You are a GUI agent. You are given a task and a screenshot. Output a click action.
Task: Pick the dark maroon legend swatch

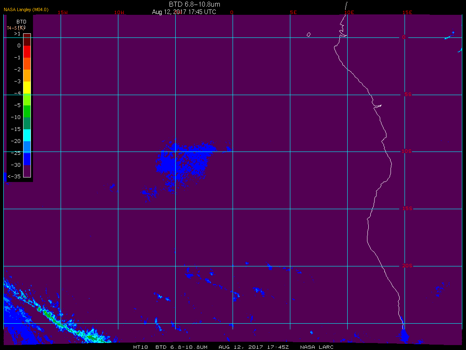click(27, 40)
